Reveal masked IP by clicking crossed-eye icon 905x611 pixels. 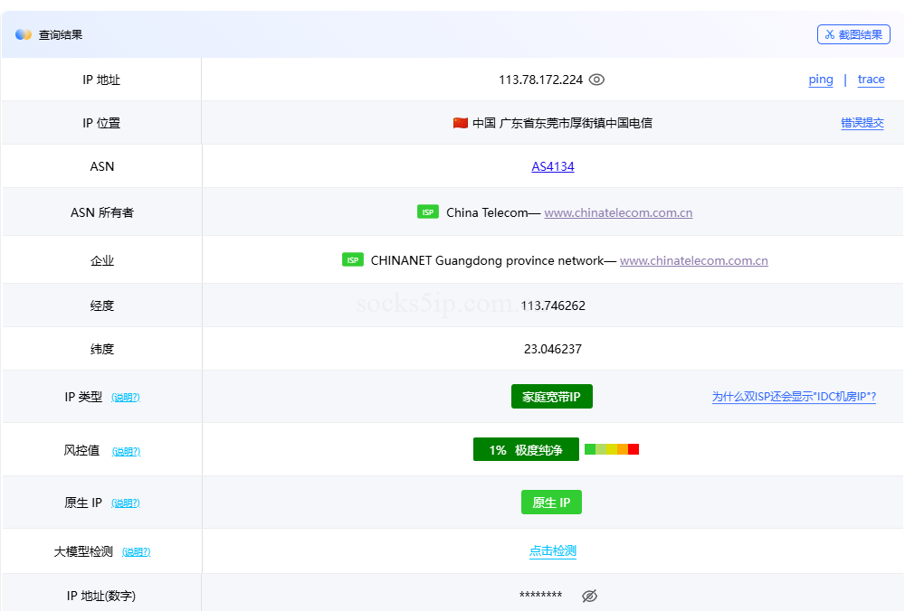click(589, 596)
